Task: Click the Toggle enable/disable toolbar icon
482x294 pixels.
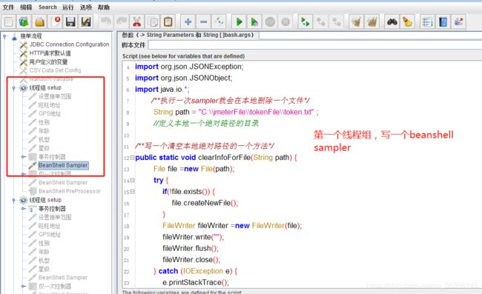Action: pos(219,21)
